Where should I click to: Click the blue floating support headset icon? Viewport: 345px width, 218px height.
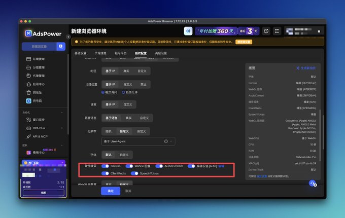pyautogui.click(x=313, y=183)
